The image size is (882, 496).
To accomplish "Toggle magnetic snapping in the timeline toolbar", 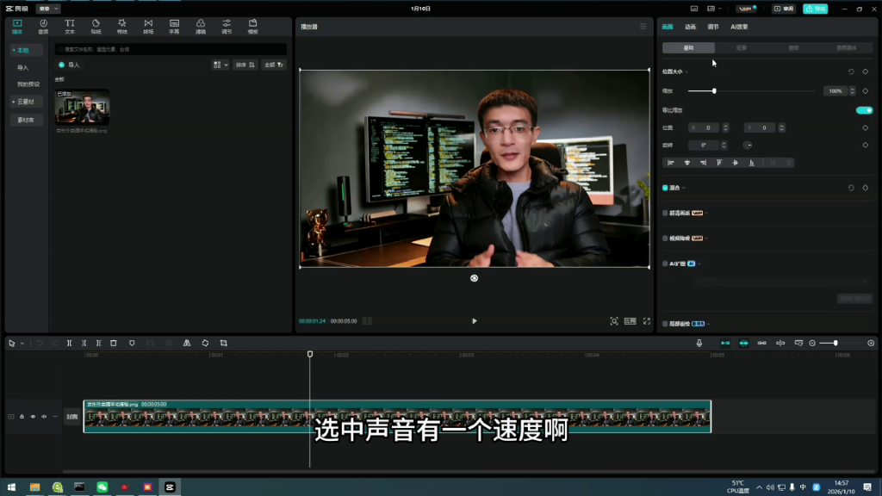I will 743,343.
